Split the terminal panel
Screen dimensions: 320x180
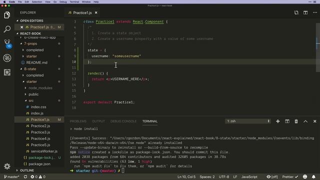tap(287, 121)
